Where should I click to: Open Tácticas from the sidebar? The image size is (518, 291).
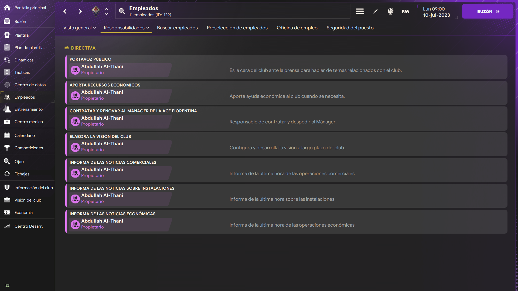point(22,72)
